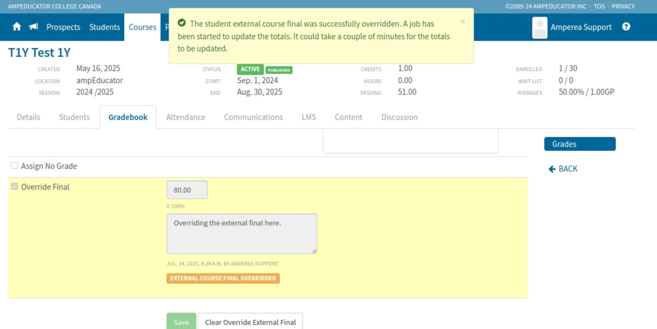The image size is (657, 329).
Task: Open the announcements megaphone icon
Action: (34, 27)
